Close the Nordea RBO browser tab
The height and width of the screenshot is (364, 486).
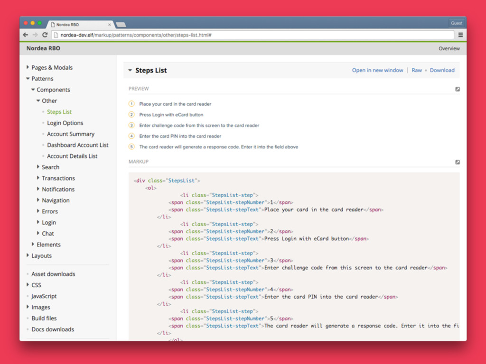109,24
